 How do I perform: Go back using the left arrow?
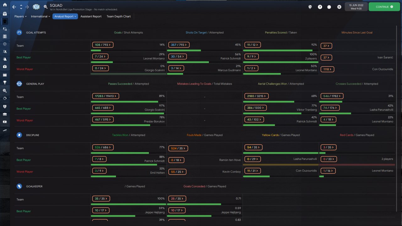(14, 7)
